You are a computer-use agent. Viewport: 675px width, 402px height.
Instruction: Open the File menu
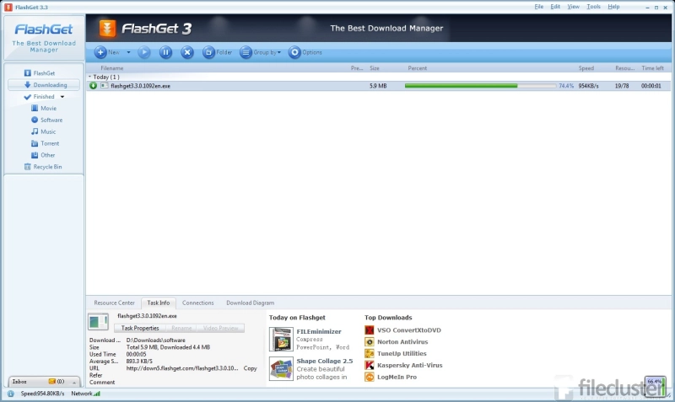click(x=539, y=7)
